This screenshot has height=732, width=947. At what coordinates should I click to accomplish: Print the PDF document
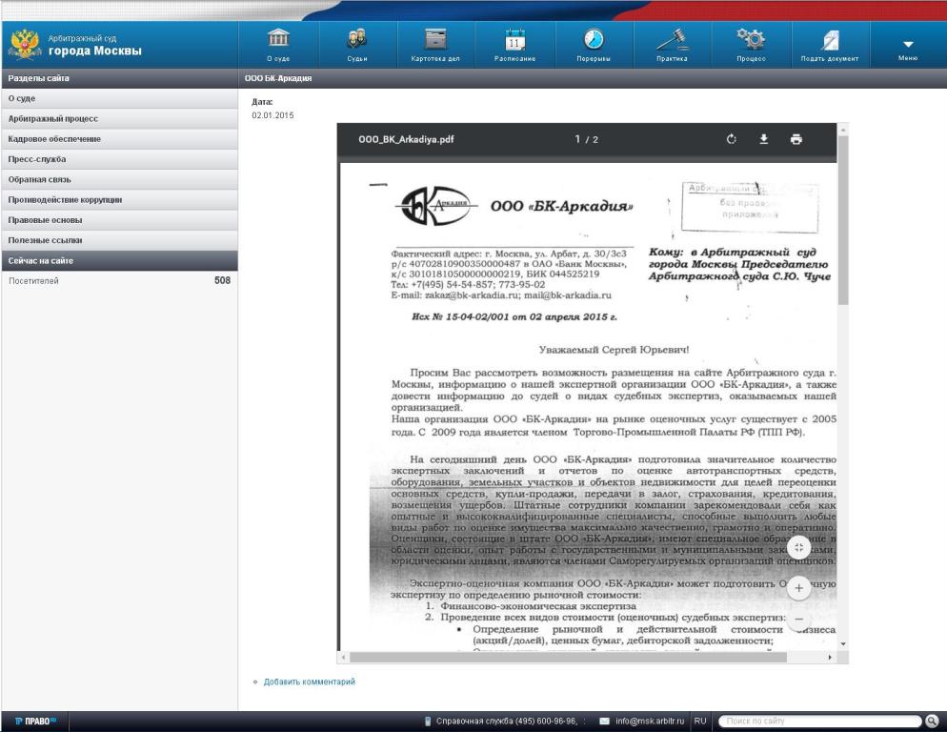click(x=796, y=139)
